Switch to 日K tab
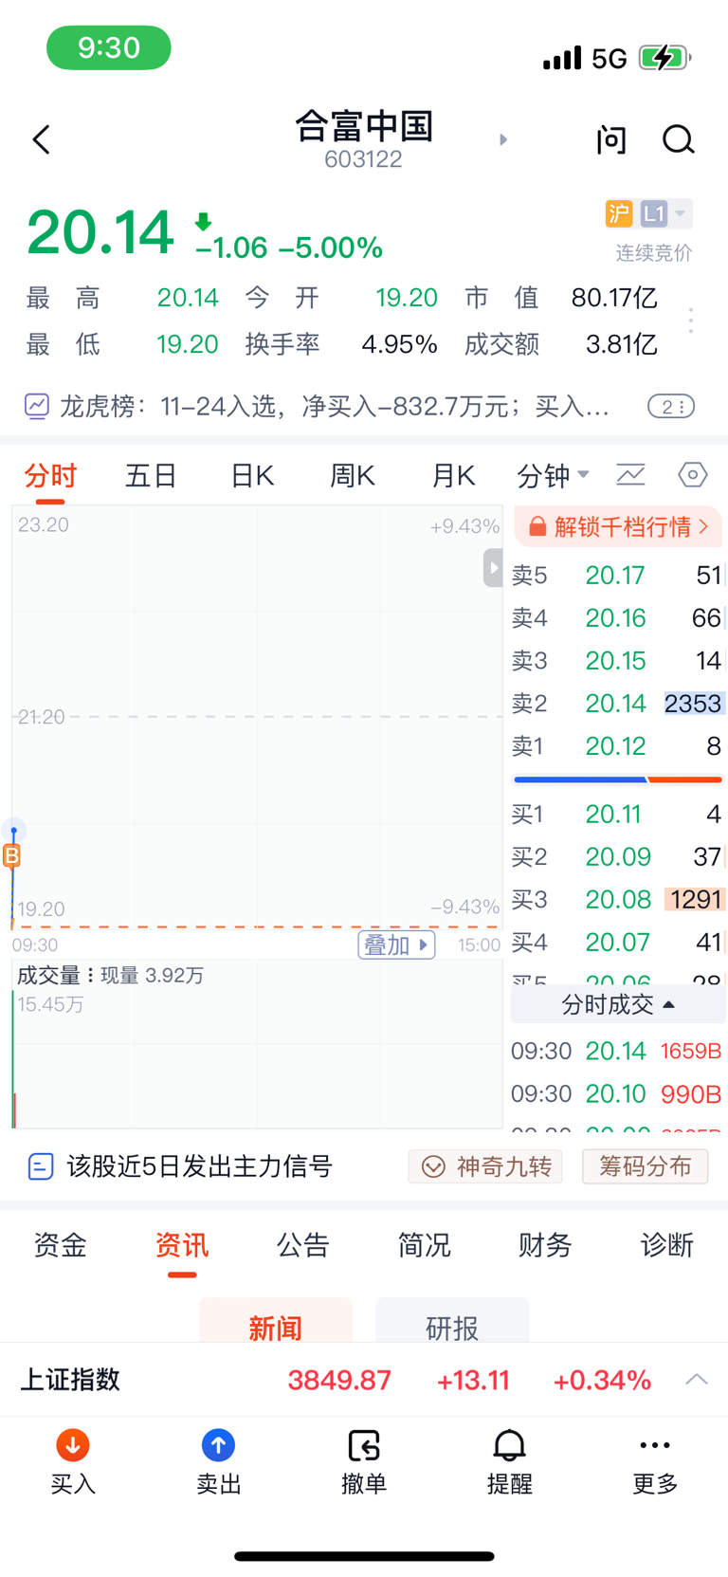This screenshot has height=1577, width=728. [252, 475]
